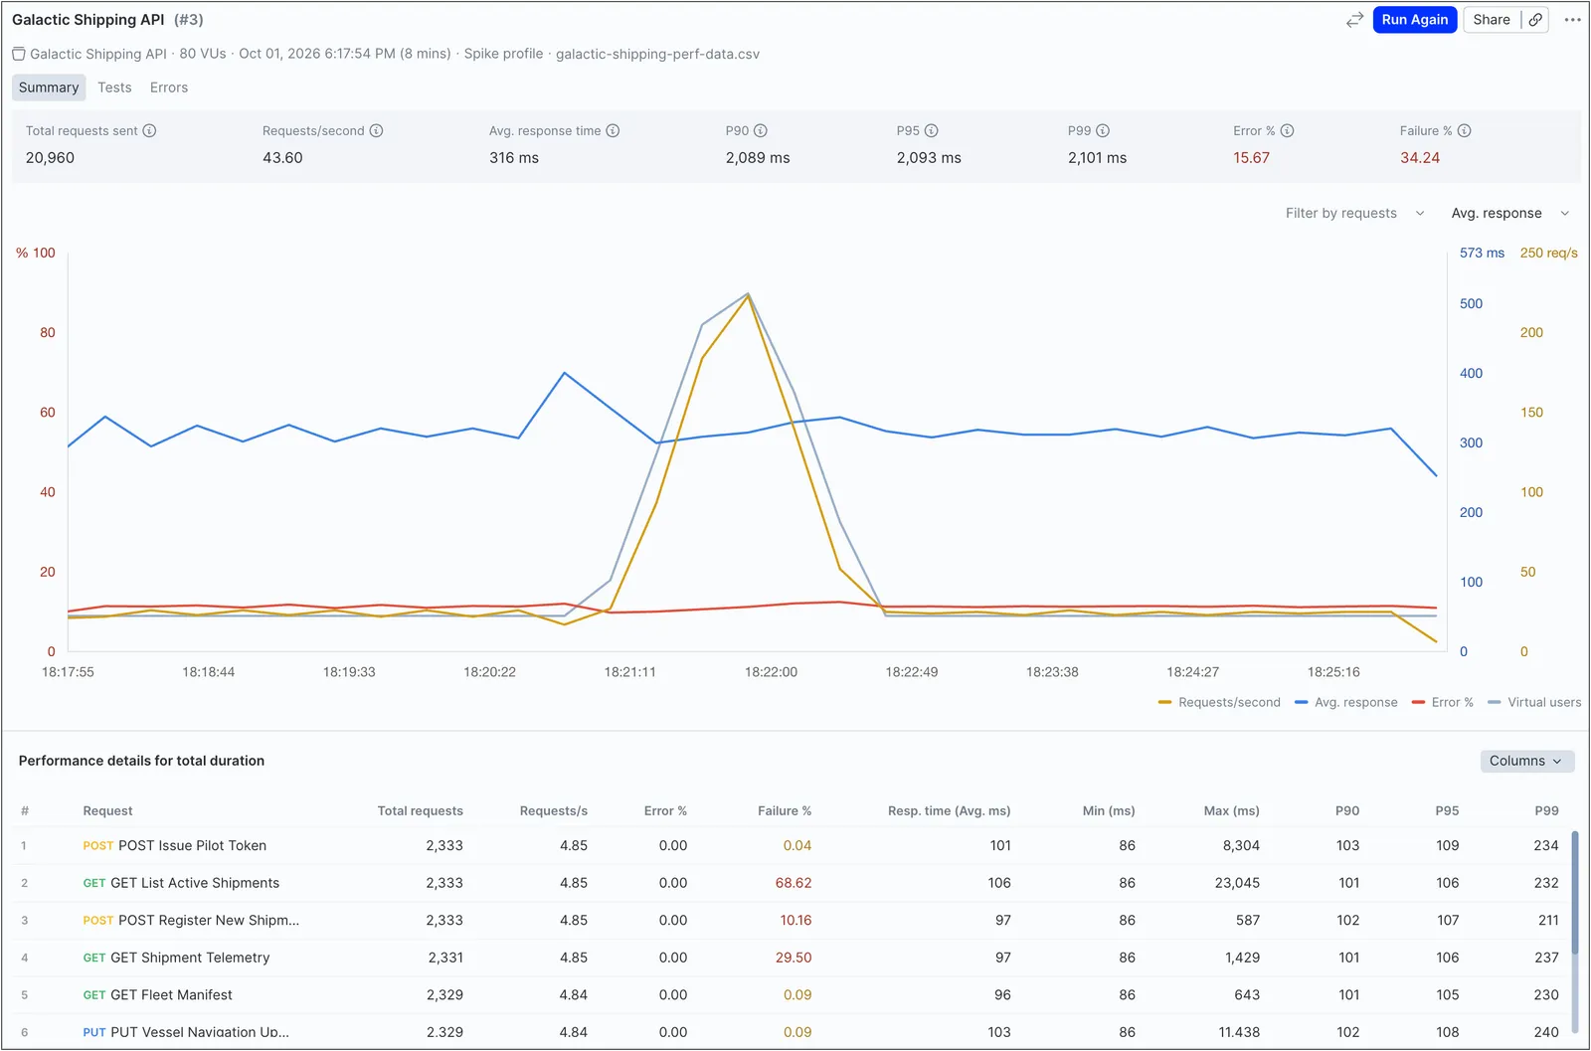Click the collection icon beside Galactic Shipping API
1591x1051 pixels.
click(x=19, y=54)
